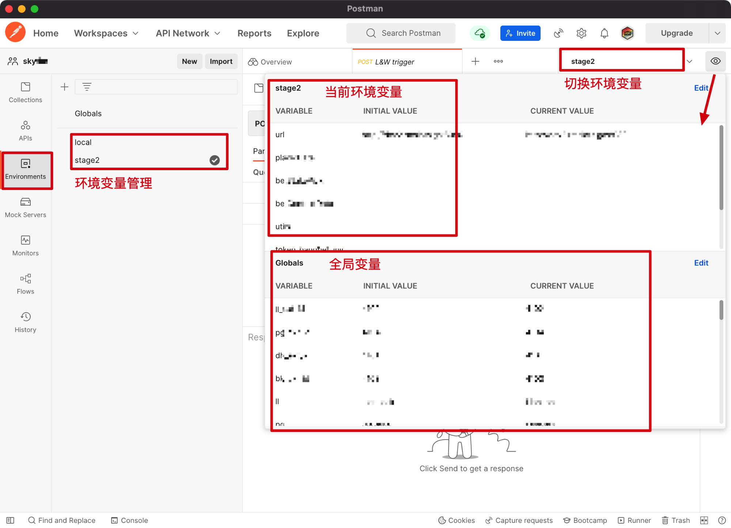Focus the Search Postman field
Viewport: 731px width, 528px height.
(401, 33)
